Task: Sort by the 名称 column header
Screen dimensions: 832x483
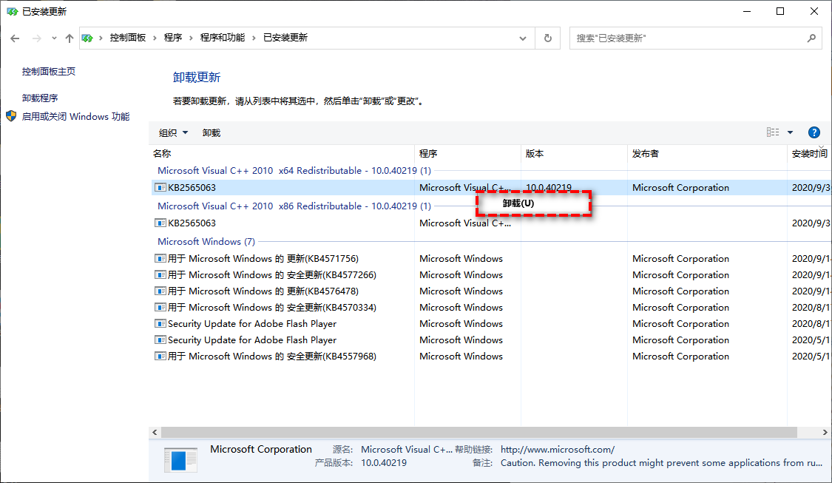Action: (282, 154)
